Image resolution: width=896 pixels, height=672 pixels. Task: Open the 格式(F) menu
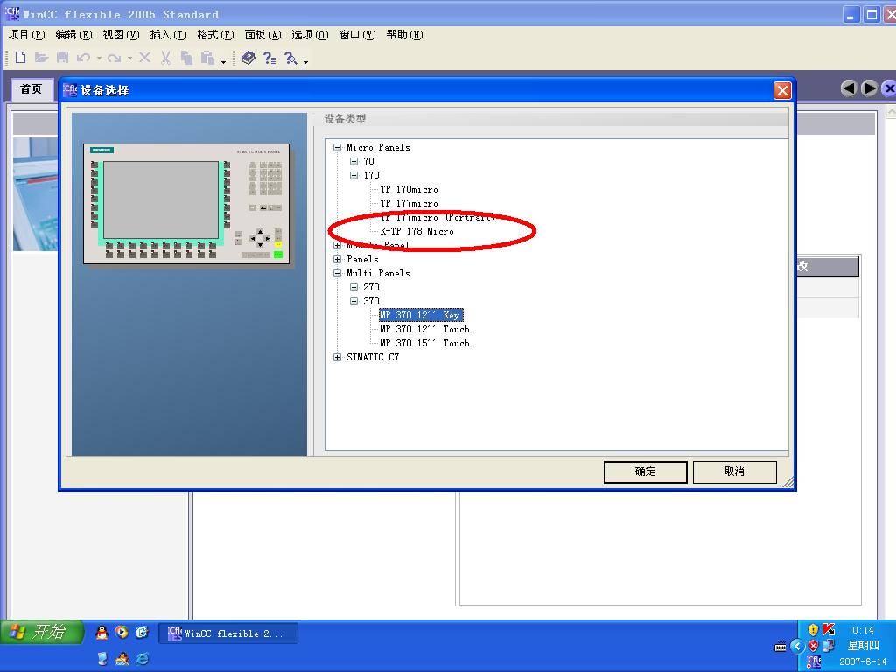pyautogui.click(x=215, y=35)
